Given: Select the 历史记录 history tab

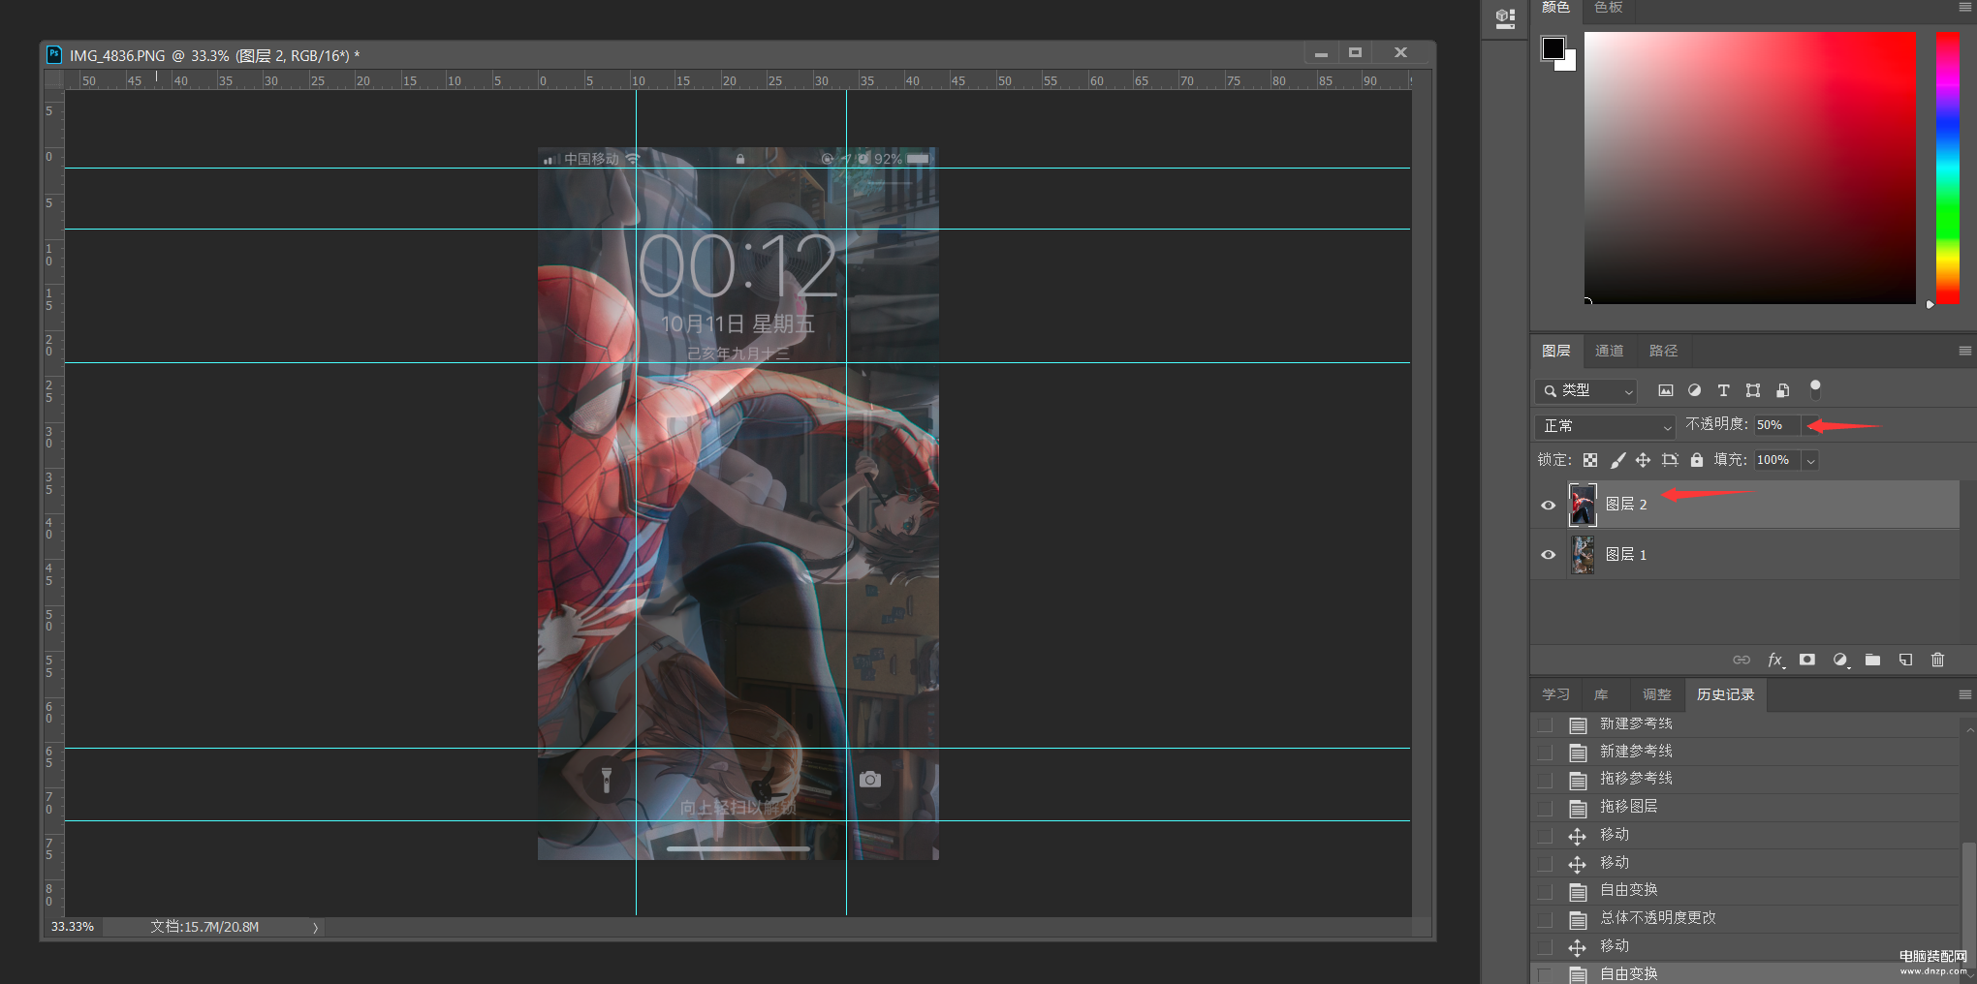Looking at the screenshot, I should click(x=1725, y=694).
